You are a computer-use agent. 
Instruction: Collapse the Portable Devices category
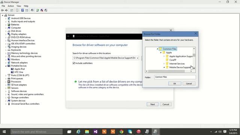click(6, 66)
